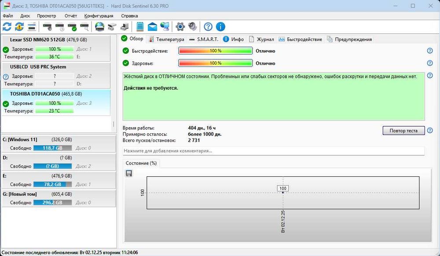Open help with the question mark toolbar icon
440x256 pixels.
(x=208, y=27)
